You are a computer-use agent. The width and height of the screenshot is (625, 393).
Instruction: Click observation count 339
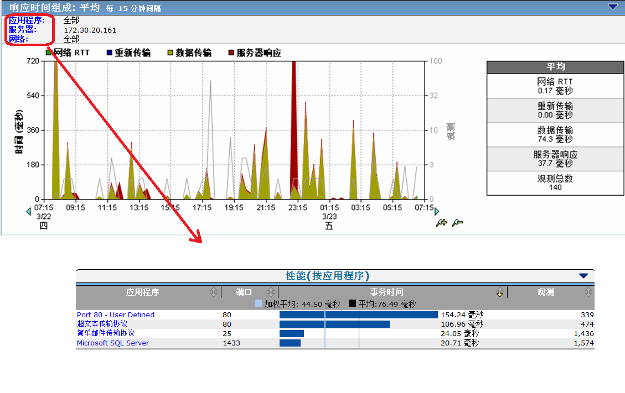(587, 315)
